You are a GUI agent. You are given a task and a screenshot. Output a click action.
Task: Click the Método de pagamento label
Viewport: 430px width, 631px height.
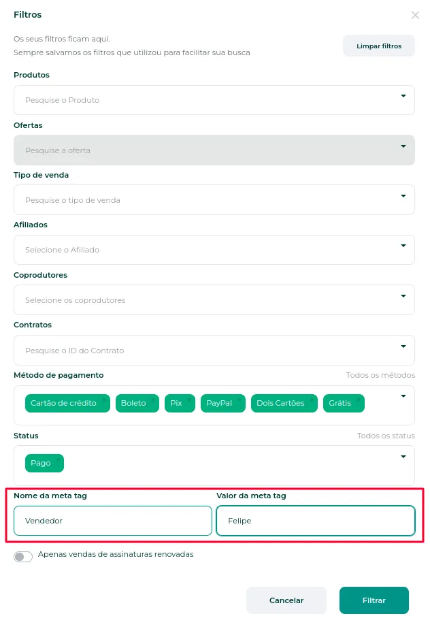pos(59,375)
